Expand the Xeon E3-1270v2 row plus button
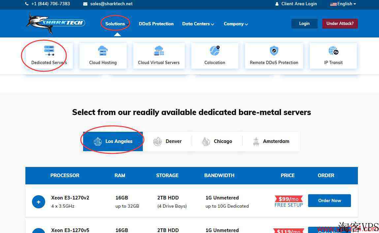379x233 pixels. [39, 202]
